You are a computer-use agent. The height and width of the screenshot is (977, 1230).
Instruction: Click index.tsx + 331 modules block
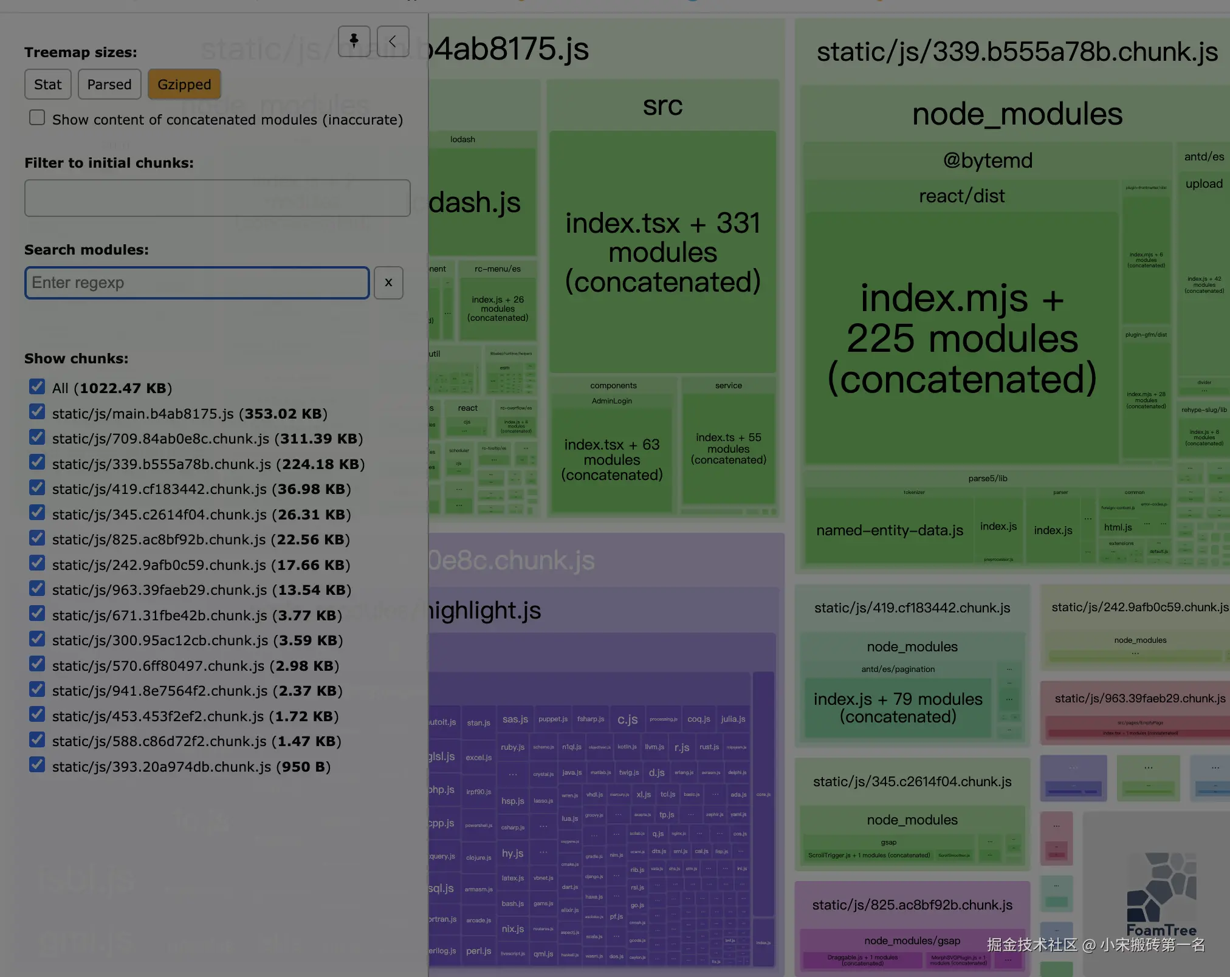click(662, 252)
